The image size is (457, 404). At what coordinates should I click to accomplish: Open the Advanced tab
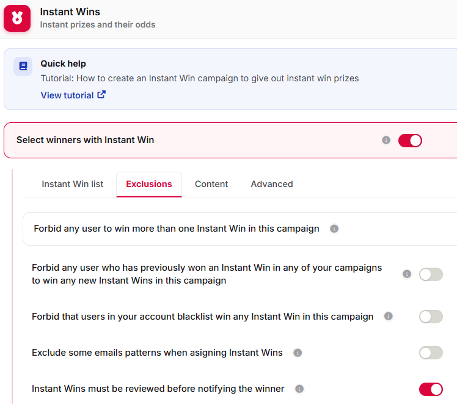(272, 184)
